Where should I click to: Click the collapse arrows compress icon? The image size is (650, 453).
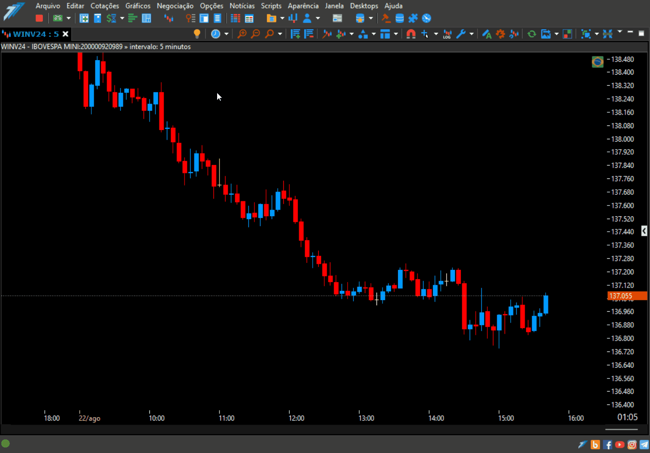608,34
